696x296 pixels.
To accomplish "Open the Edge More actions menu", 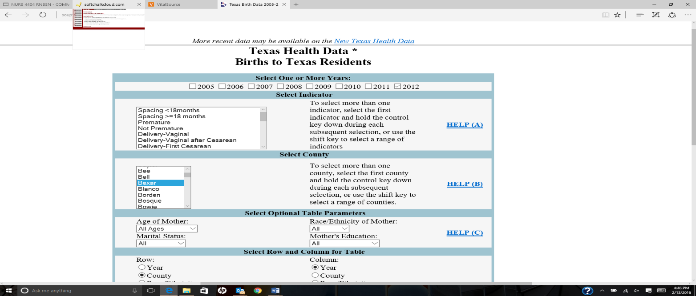I will [688, 15].
